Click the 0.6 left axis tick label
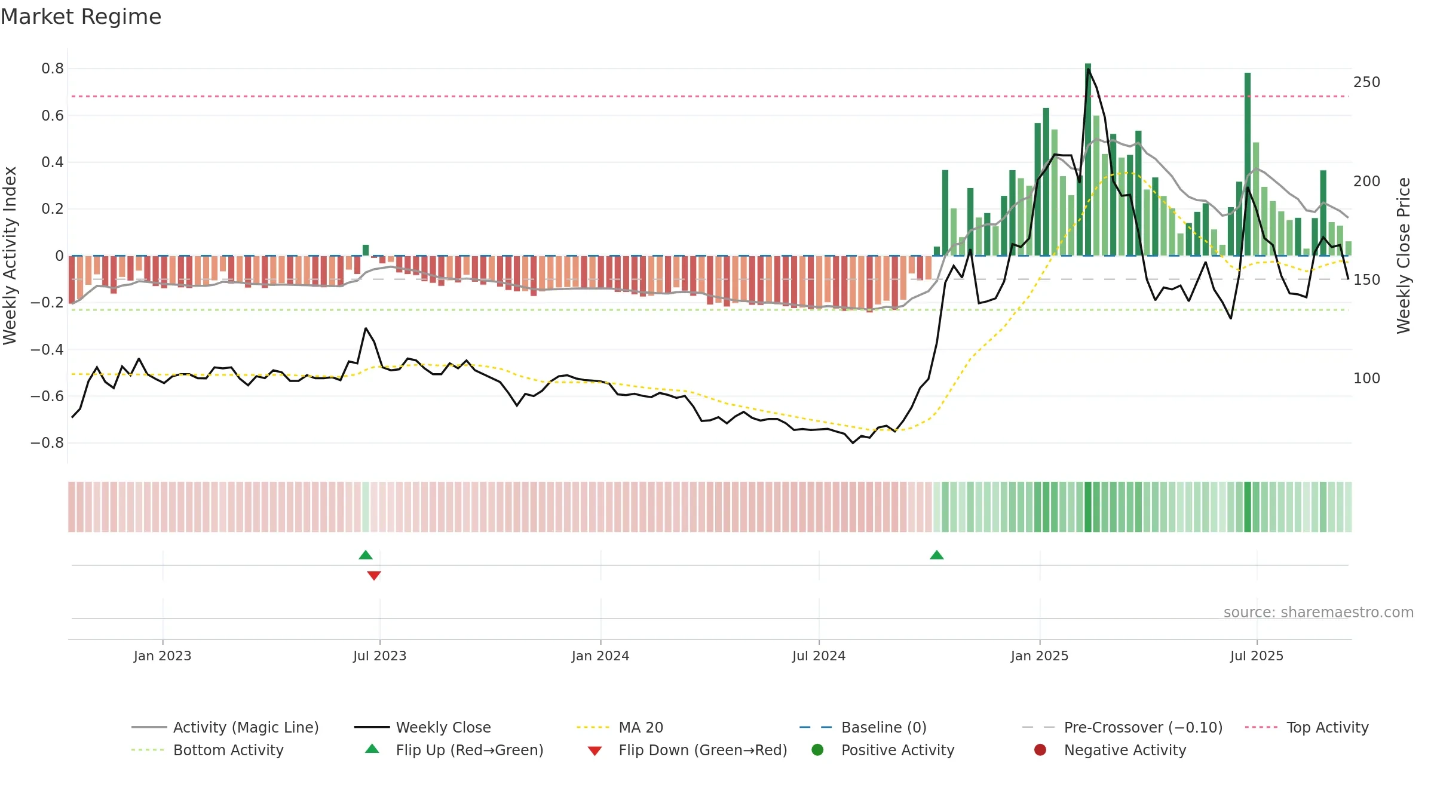 [53, 115]
